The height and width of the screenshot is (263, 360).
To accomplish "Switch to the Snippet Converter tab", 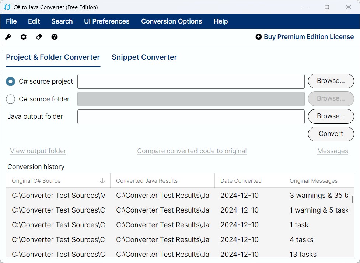I will point(144,57).
